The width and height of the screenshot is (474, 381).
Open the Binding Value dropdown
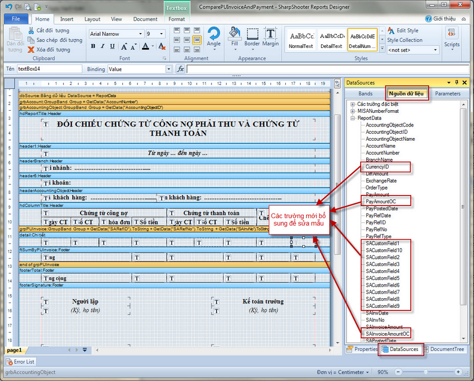(x=169, y=69)
